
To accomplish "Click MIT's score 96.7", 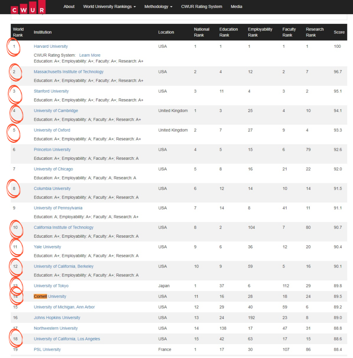I will click(x=338, y=72).
